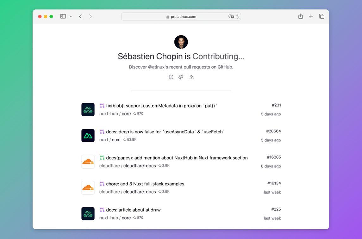Click open PR icon beside docs(pages) title
The width and height of the screenshot is (362, 239).
coord(102,158)
